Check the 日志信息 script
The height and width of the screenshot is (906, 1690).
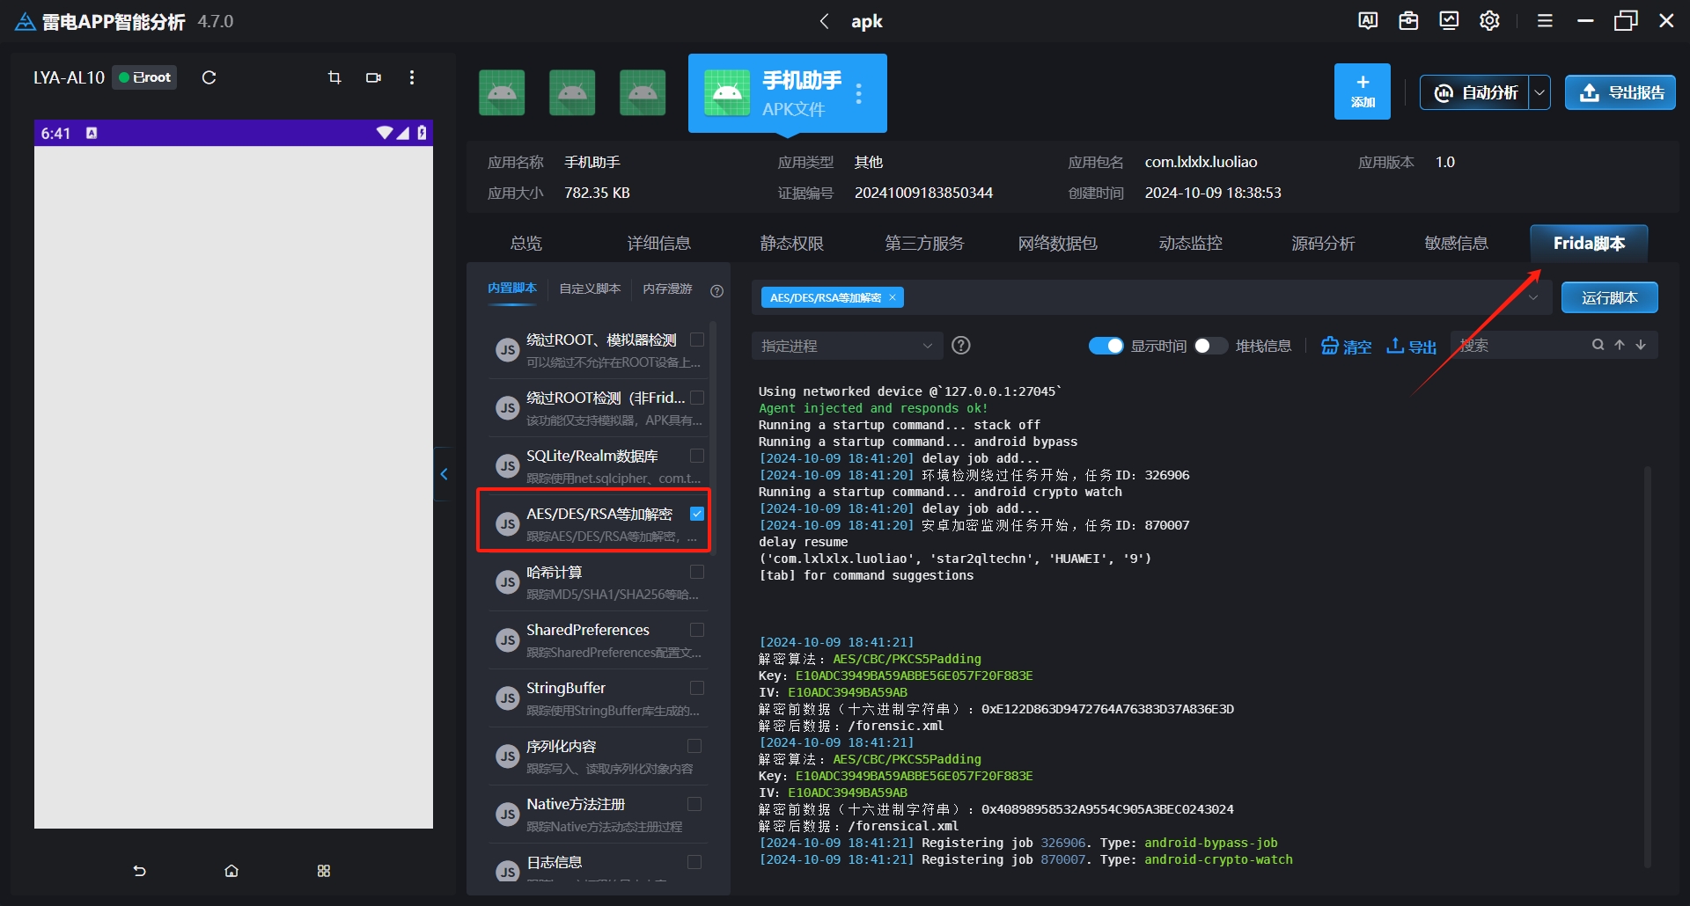(x=694, y=862)
